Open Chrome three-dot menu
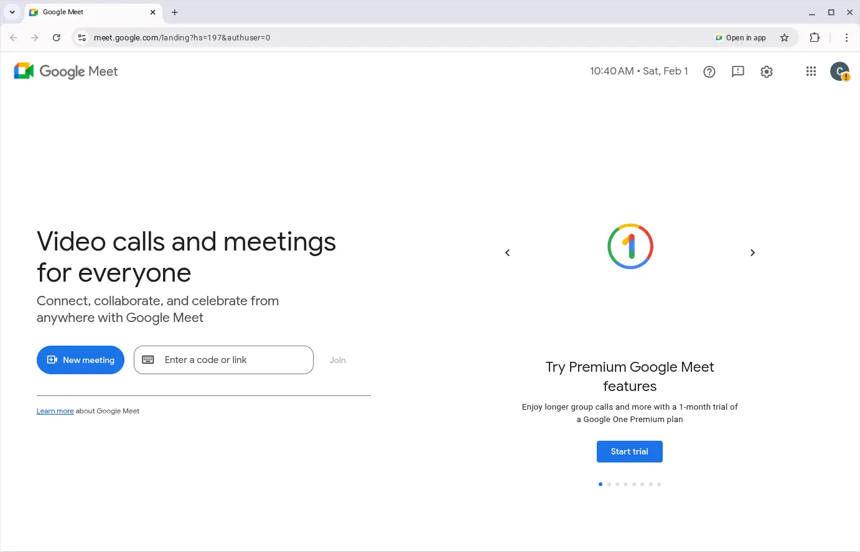860x552 pixels. [x=846, y=38]
